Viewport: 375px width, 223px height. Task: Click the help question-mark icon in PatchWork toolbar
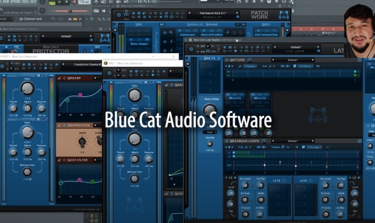pos(155,13)
